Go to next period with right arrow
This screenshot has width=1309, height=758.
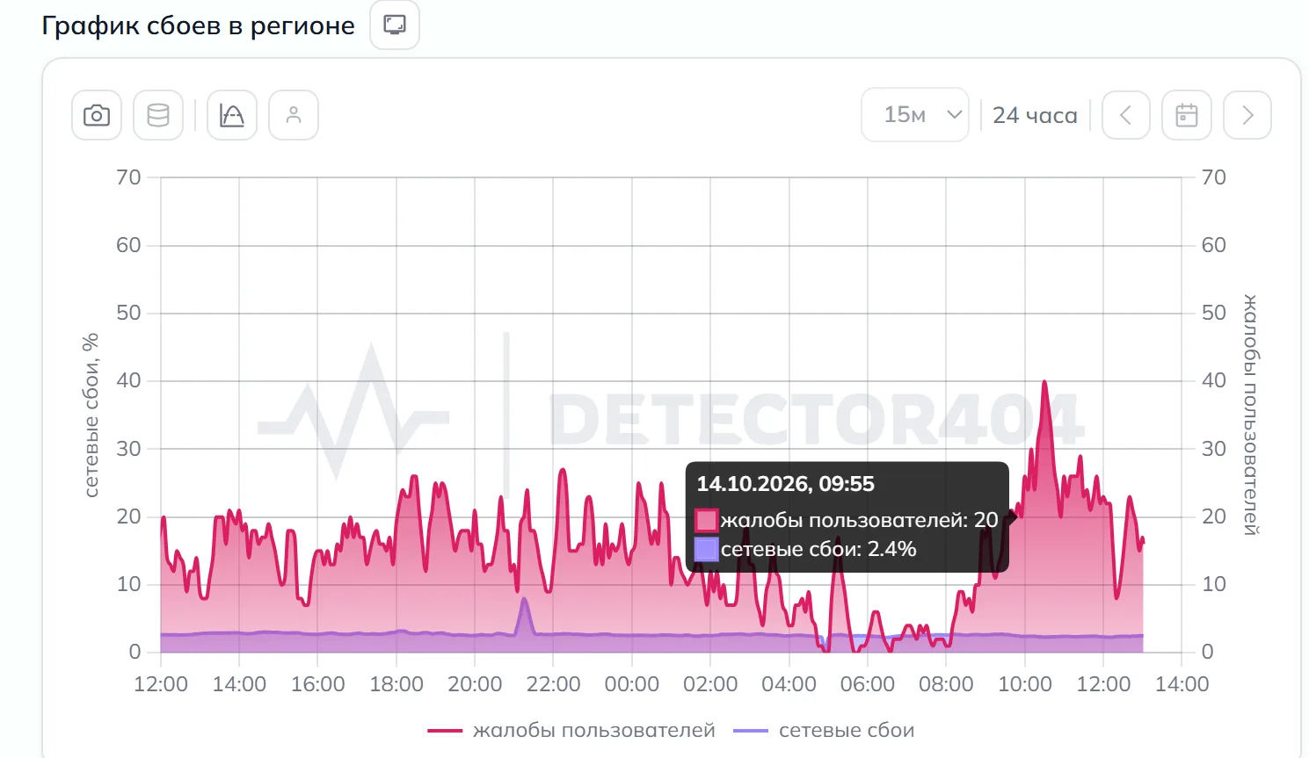pyautogui.click(x=1247, y=115)
